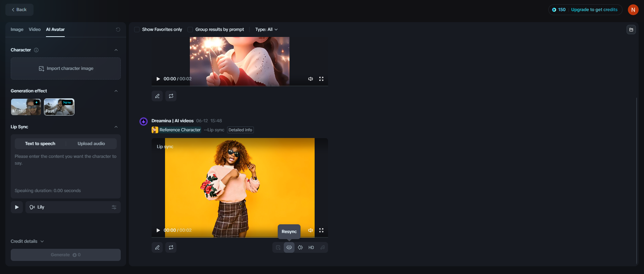Image resolution: width=644 pixels, height=274 pixels.
Task: Click Import character image area
Action: 66,68
